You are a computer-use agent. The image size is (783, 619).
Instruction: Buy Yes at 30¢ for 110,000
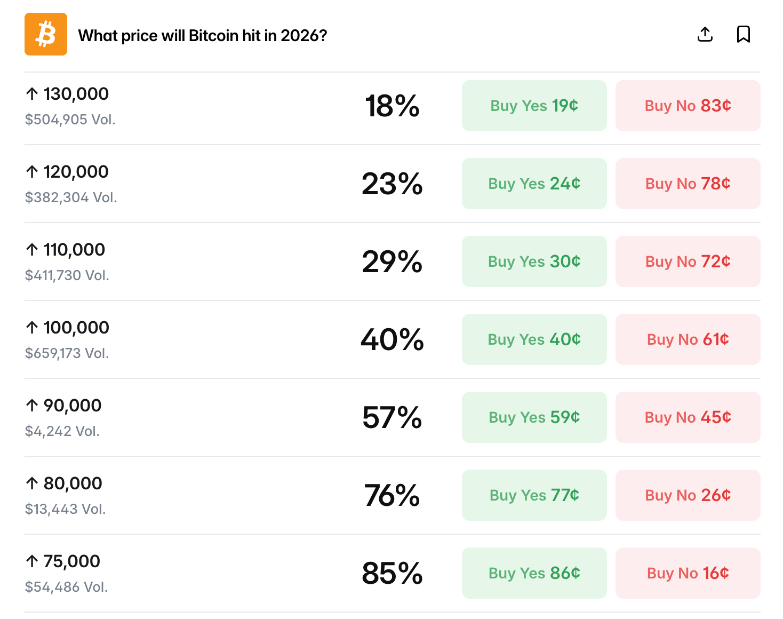(534, 261)
